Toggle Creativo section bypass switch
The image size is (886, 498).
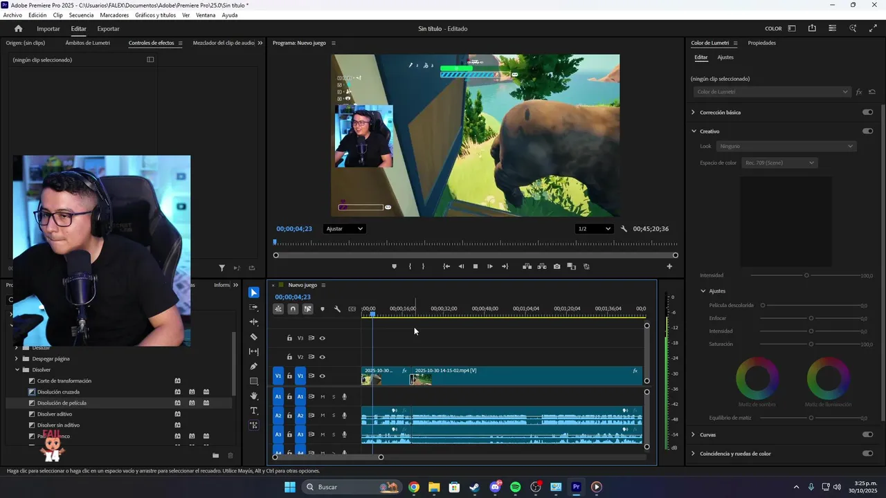tap(867, 131)
